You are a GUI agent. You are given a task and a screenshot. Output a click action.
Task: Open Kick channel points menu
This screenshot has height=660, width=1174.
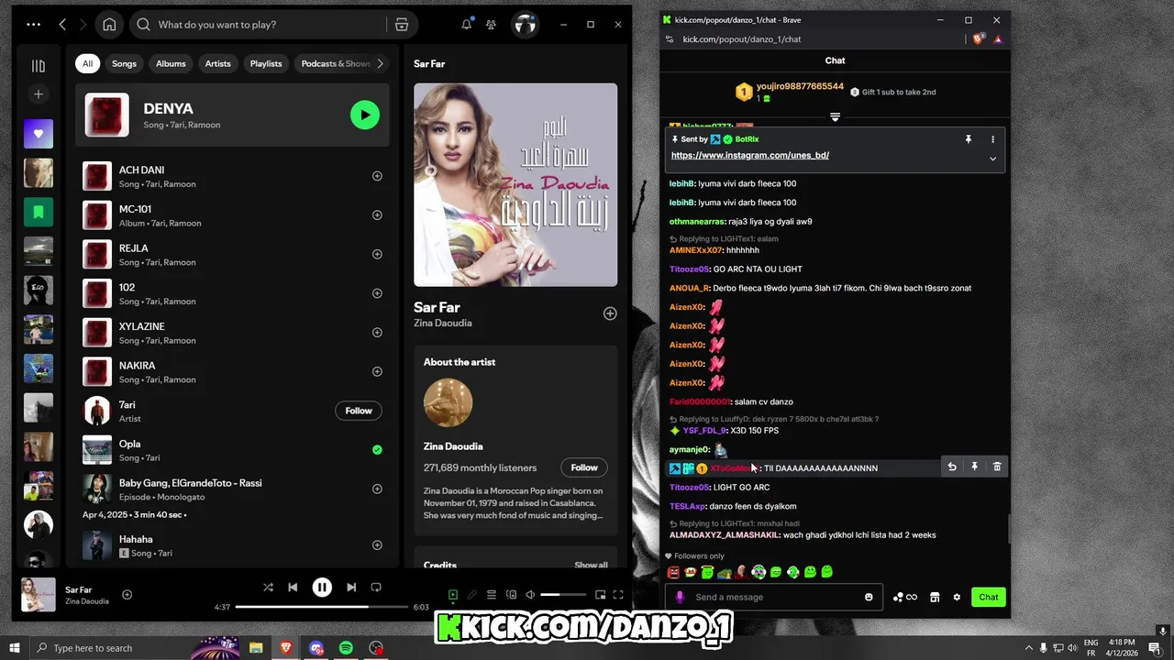[x=904, y=597]
